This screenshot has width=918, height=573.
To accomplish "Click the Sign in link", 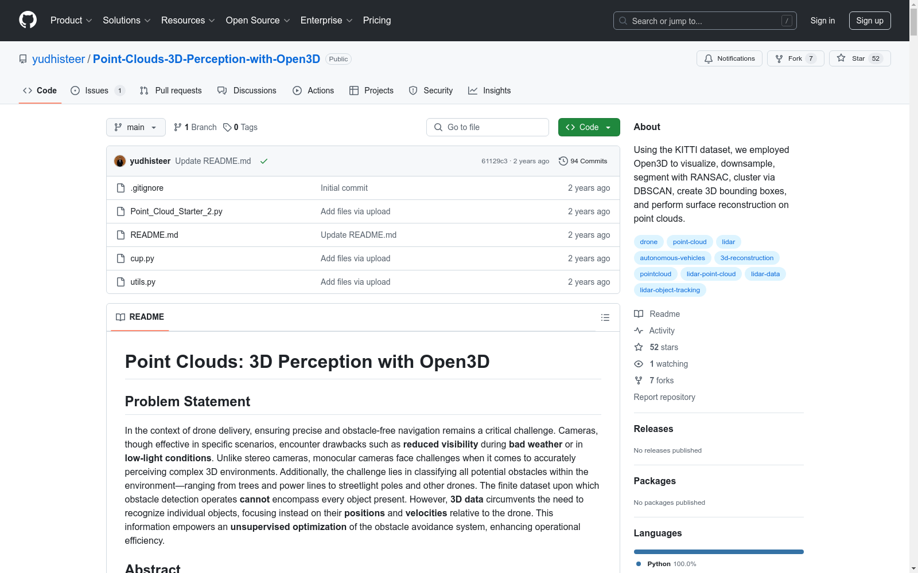I will [x=822, y=21].
